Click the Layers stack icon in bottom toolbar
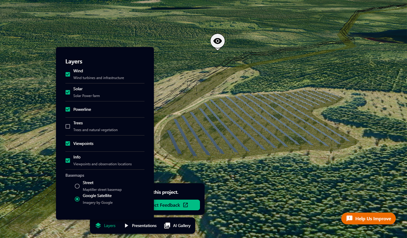This screenshot has width=407, height=238. (98, 225)
